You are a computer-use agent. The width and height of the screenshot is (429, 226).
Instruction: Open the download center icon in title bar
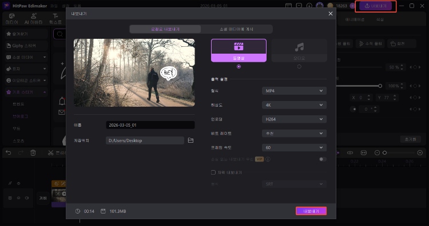click(x=309, y=6)
